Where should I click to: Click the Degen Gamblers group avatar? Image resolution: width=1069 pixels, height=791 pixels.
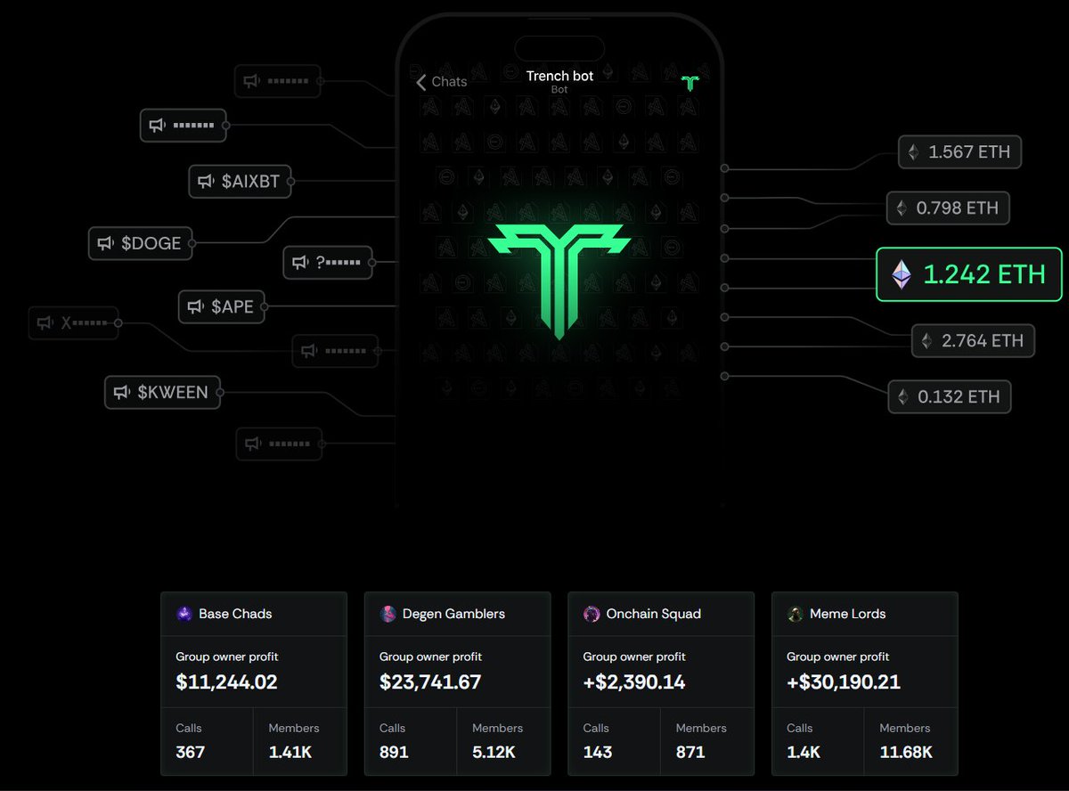[x=388, y=614]
